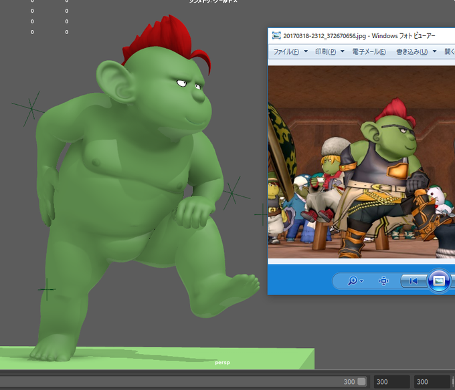Click the fit-to-window actual size icon

(x=383, y=281)
